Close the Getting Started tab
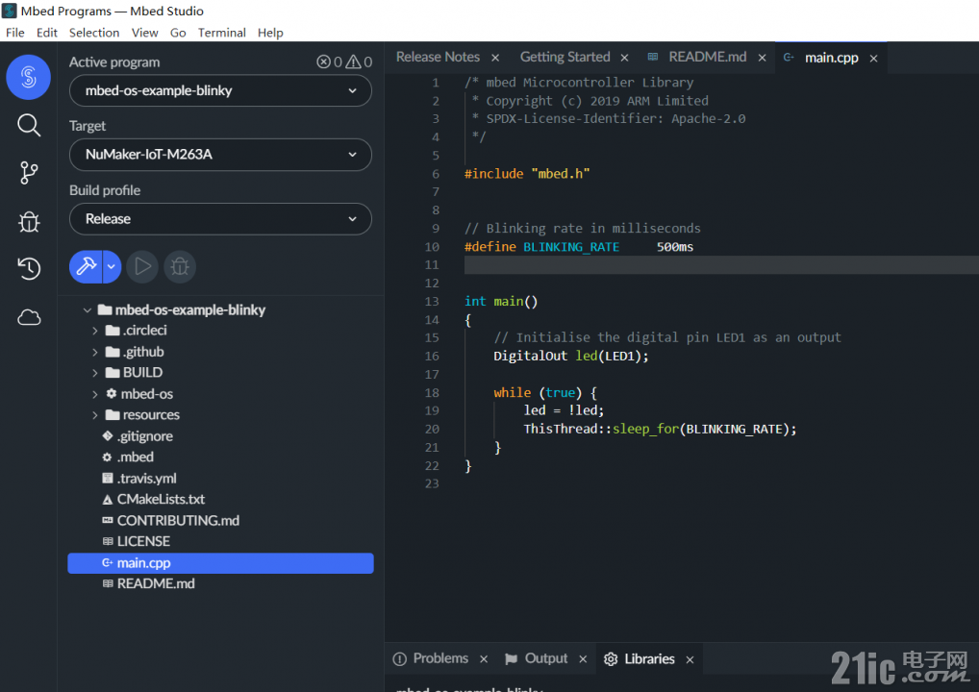Screen dimensions: 979x692 624,58
